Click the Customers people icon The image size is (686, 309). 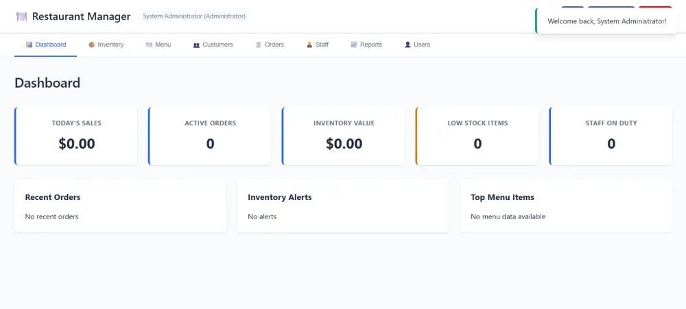point(196,45)
